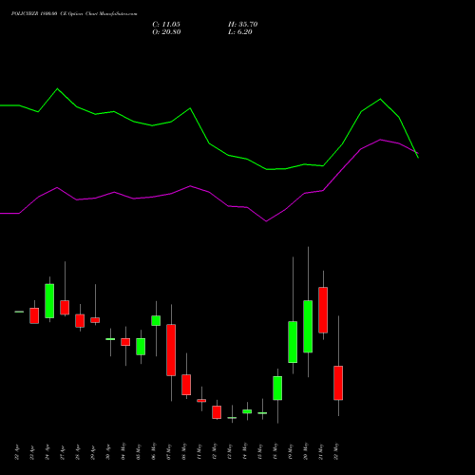Click the long red candle above 07 May
The height and width of the screenshot is (475, 475).
point(171,350)
